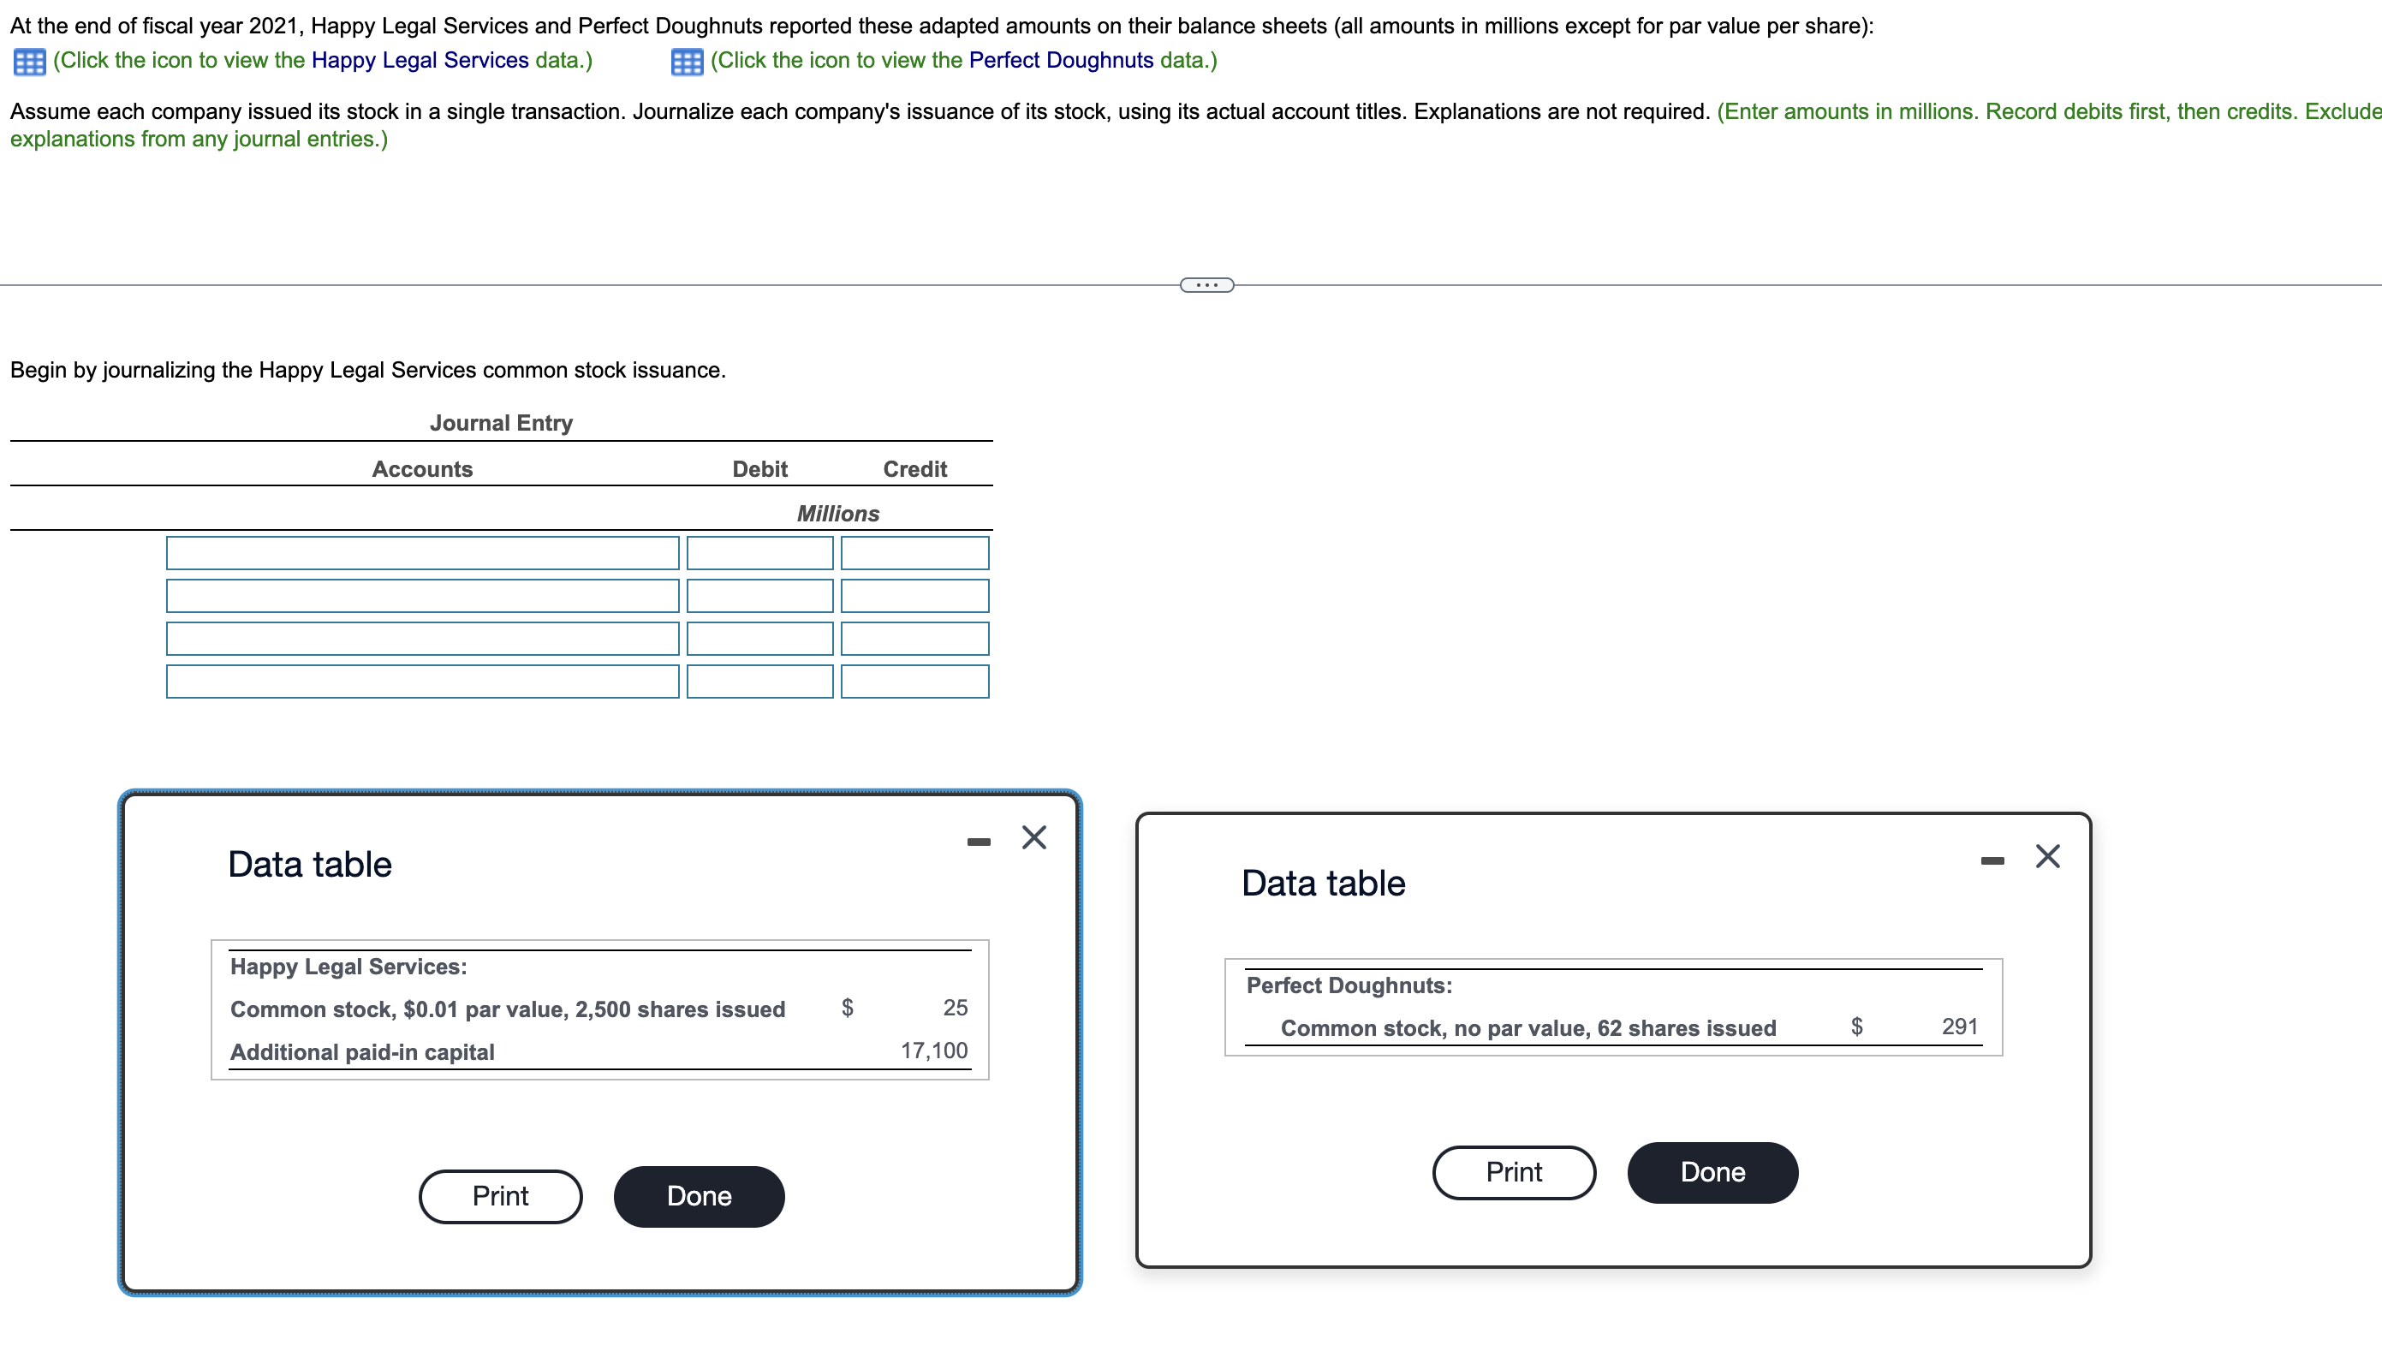Image resolution: width=2382 pixels, height=1363 pixels.
Task: Click third row Debit amount field
Action: pos(759,639)
